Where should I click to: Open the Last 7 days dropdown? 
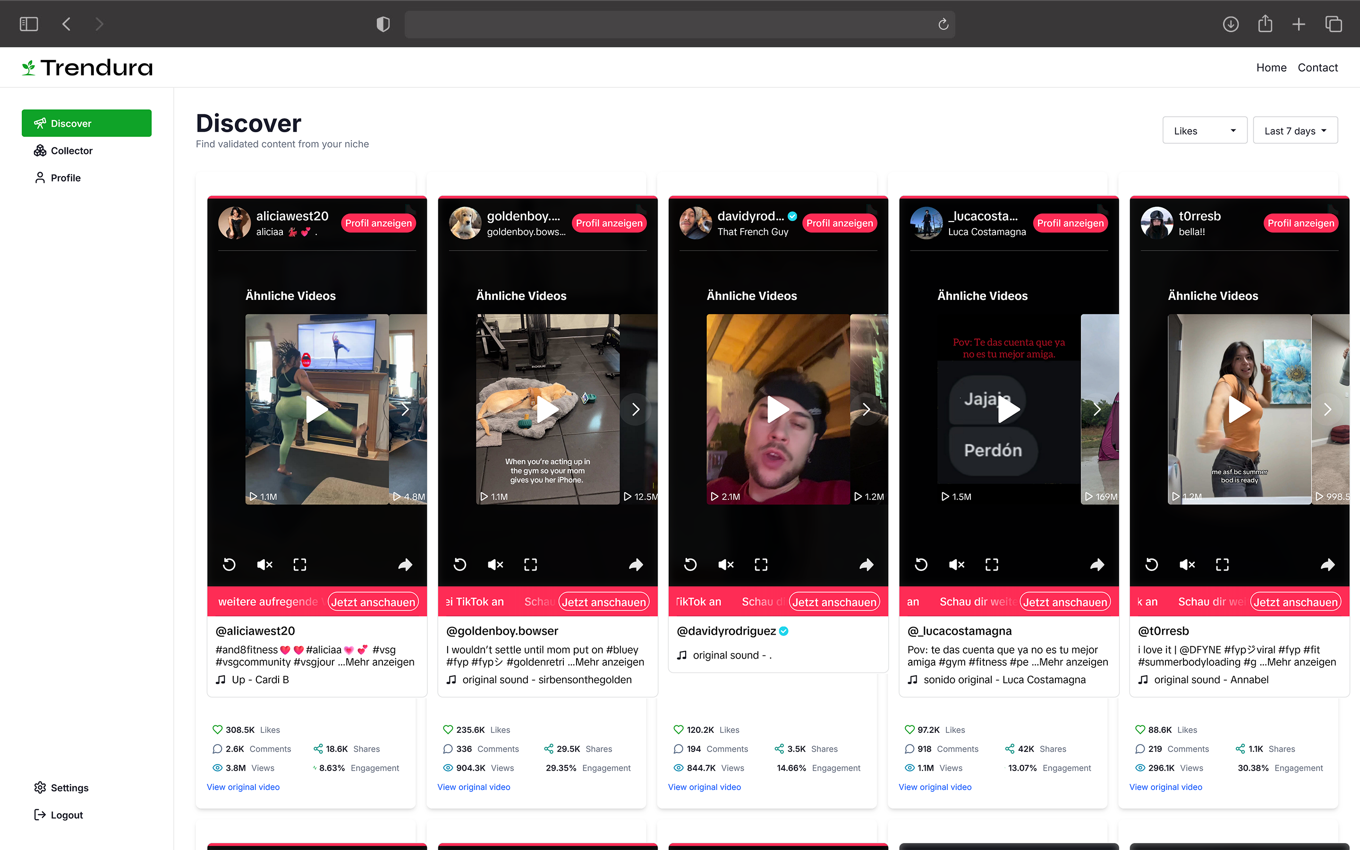coord(1295,130)
